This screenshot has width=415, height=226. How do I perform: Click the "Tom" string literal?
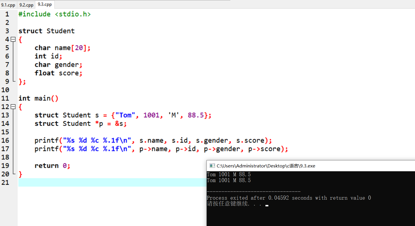tap(125, 115)
